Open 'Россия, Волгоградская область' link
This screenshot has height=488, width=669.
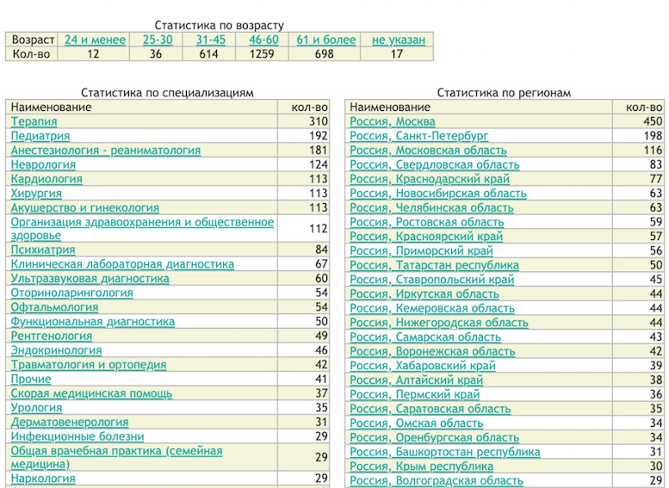437,481
